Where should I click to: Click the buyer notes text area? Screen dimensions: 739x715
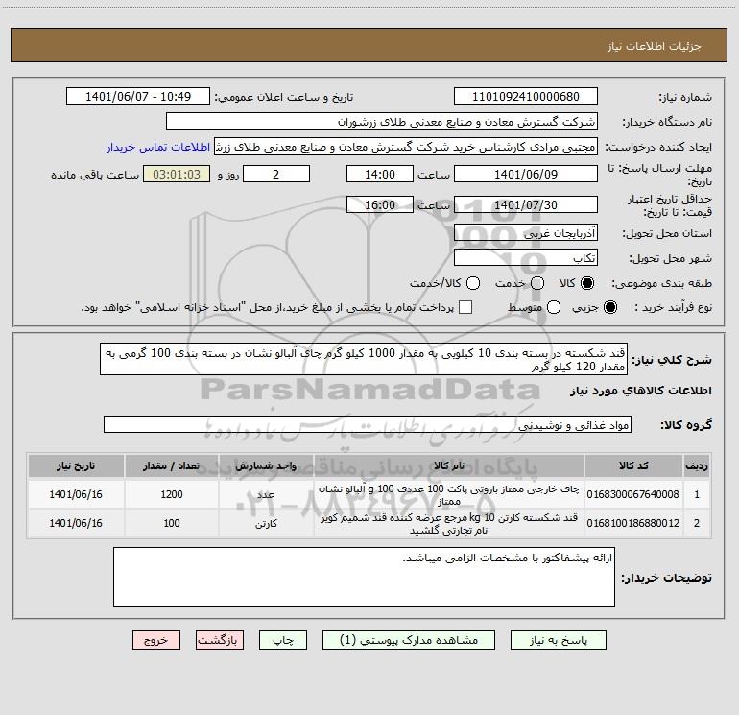(x=364, y=577)
